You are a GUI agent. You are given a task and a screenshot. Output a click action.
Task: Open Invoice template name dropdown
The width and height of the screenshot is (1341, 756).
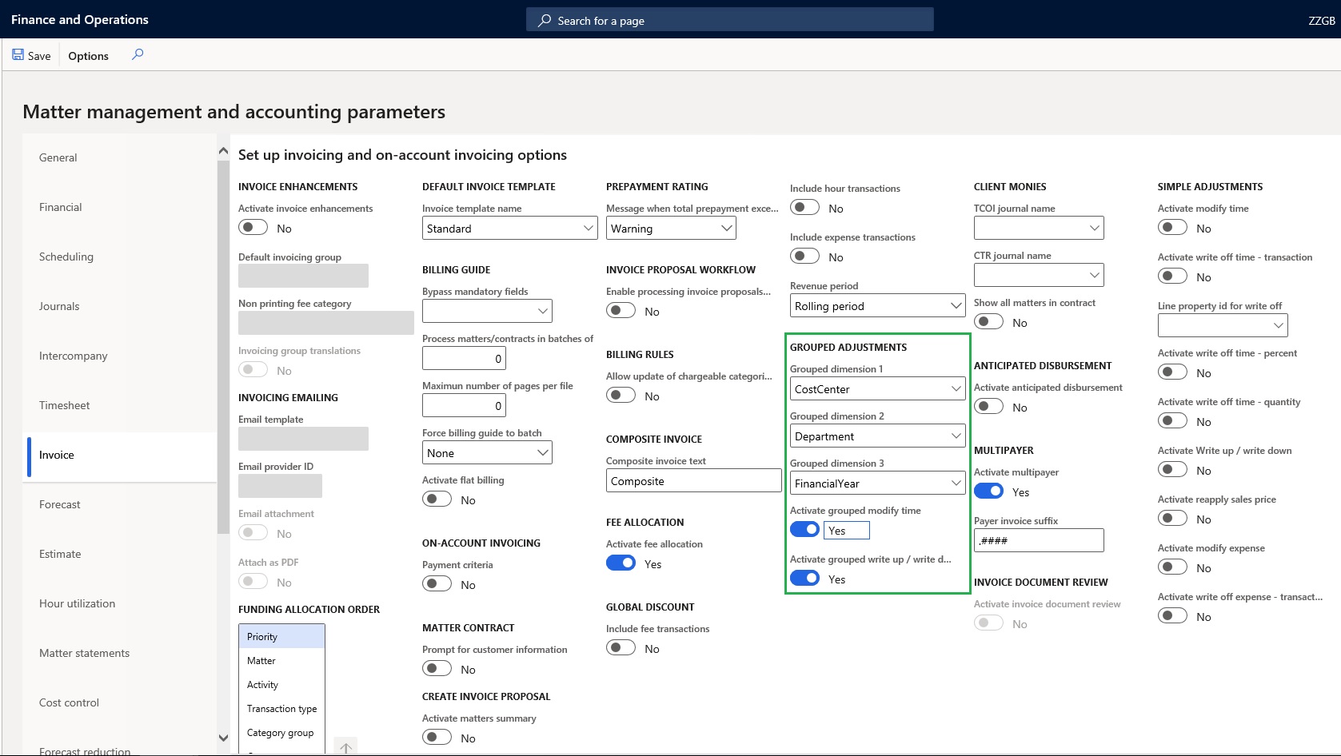pyautogui.click(x=589, y=228)
